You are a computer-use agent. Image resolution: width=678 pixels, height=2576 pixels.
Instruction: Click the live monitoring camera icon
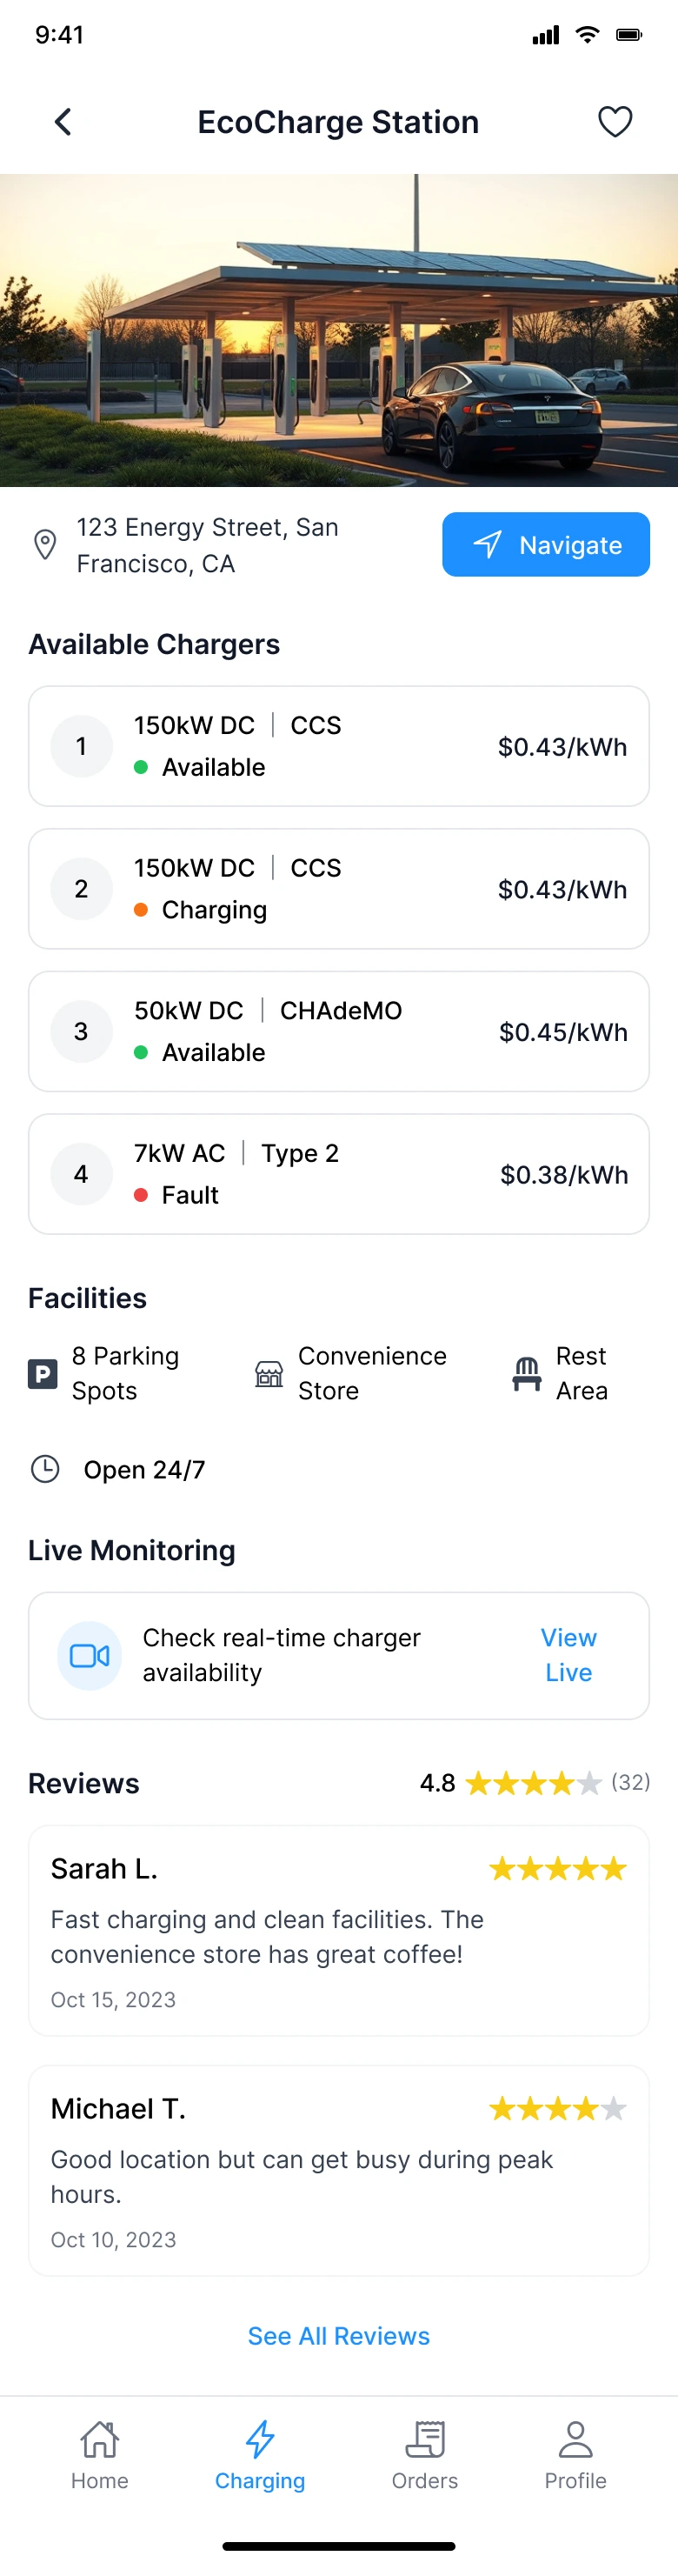coord(89,1656)
